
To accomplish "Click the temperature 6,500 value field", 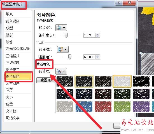I will pos(89,57).
